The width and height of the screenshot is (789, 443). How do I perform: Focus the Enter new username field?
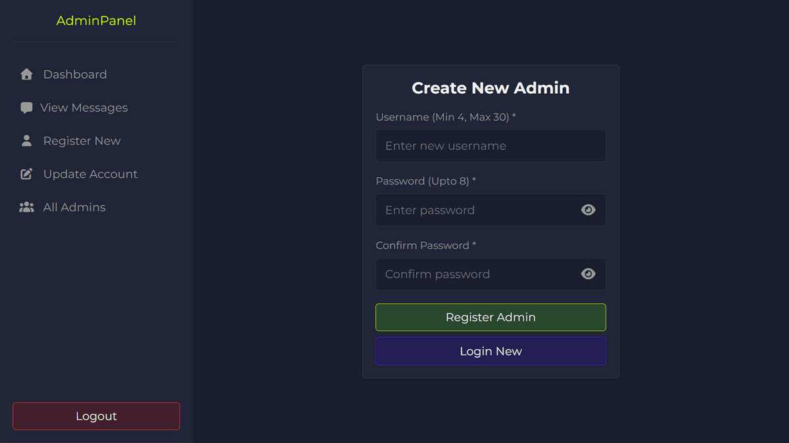[490, 146]
